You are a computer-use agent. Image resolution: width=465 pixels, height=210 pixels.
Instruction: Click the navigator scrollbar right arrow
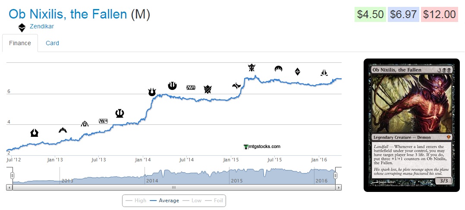tap(339, 188)
